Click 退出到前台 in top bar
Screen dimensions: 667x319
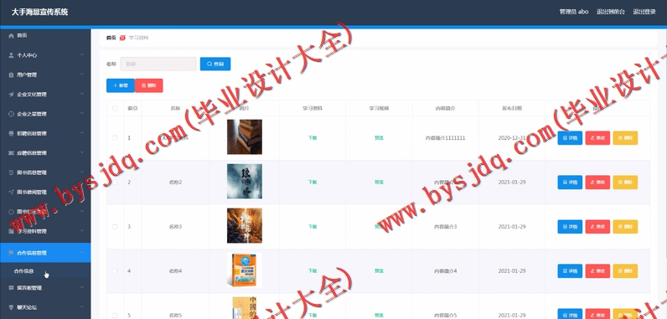point(610,12)
